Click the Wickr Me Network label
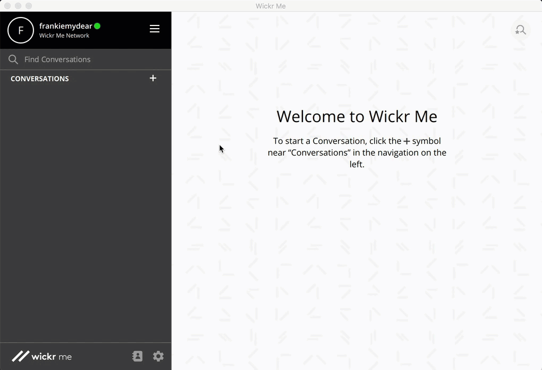The width and height of the screenshot is (542, 370). pos(64,36)
